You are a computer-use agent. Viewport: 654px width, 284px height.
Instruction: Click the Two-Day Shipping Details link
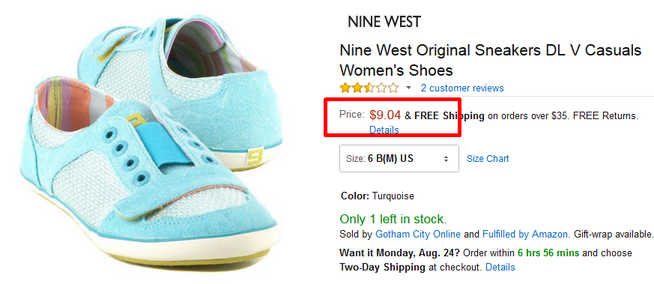[500, 267]
